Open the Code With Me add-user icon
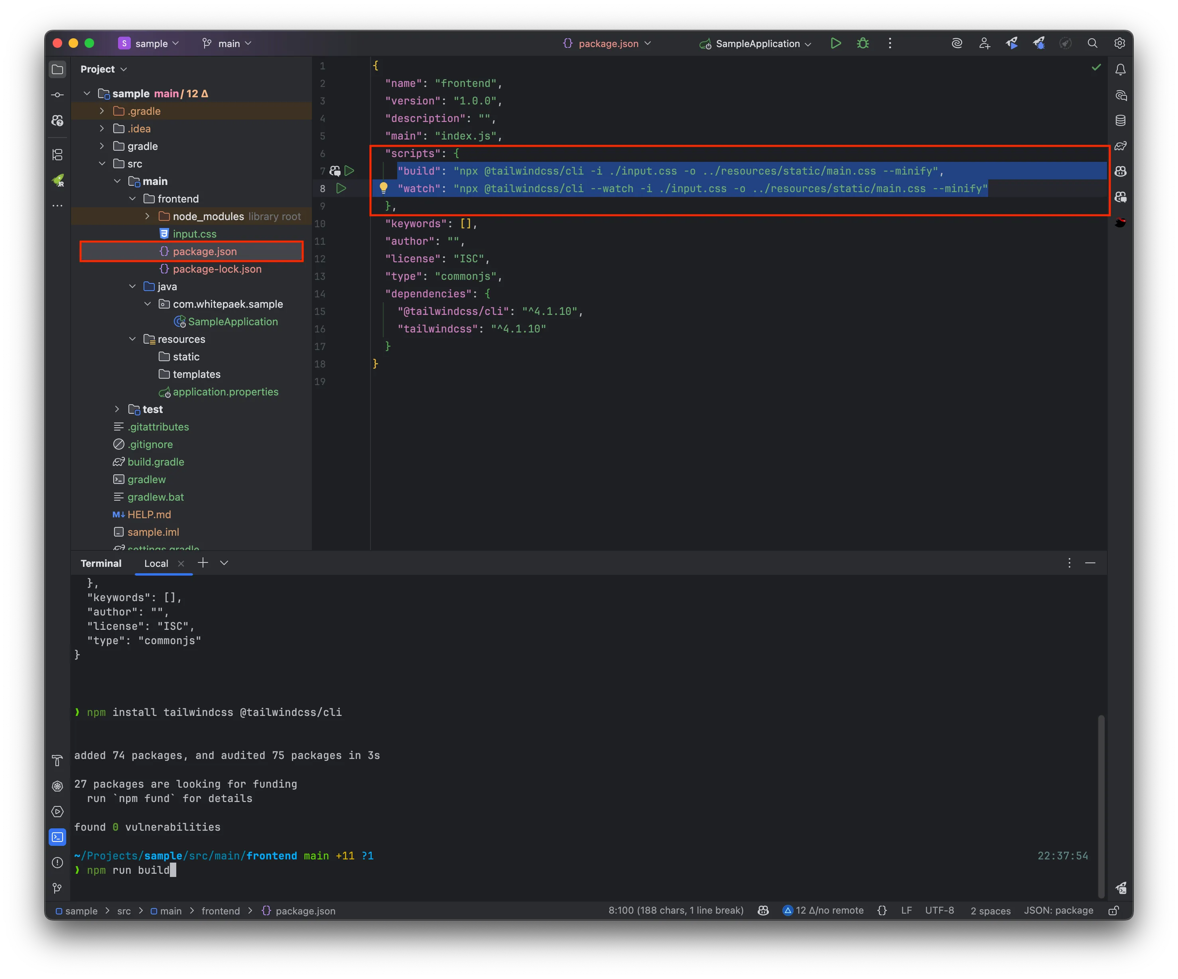1178x979 pixels. [985, 43]
